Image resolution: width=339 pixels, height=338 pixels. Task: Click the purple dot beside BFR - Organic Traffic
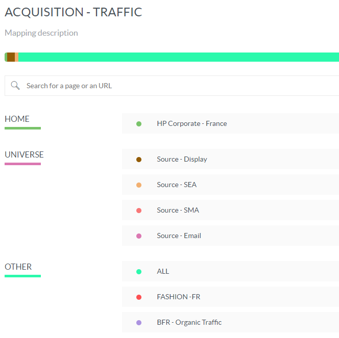139,323
